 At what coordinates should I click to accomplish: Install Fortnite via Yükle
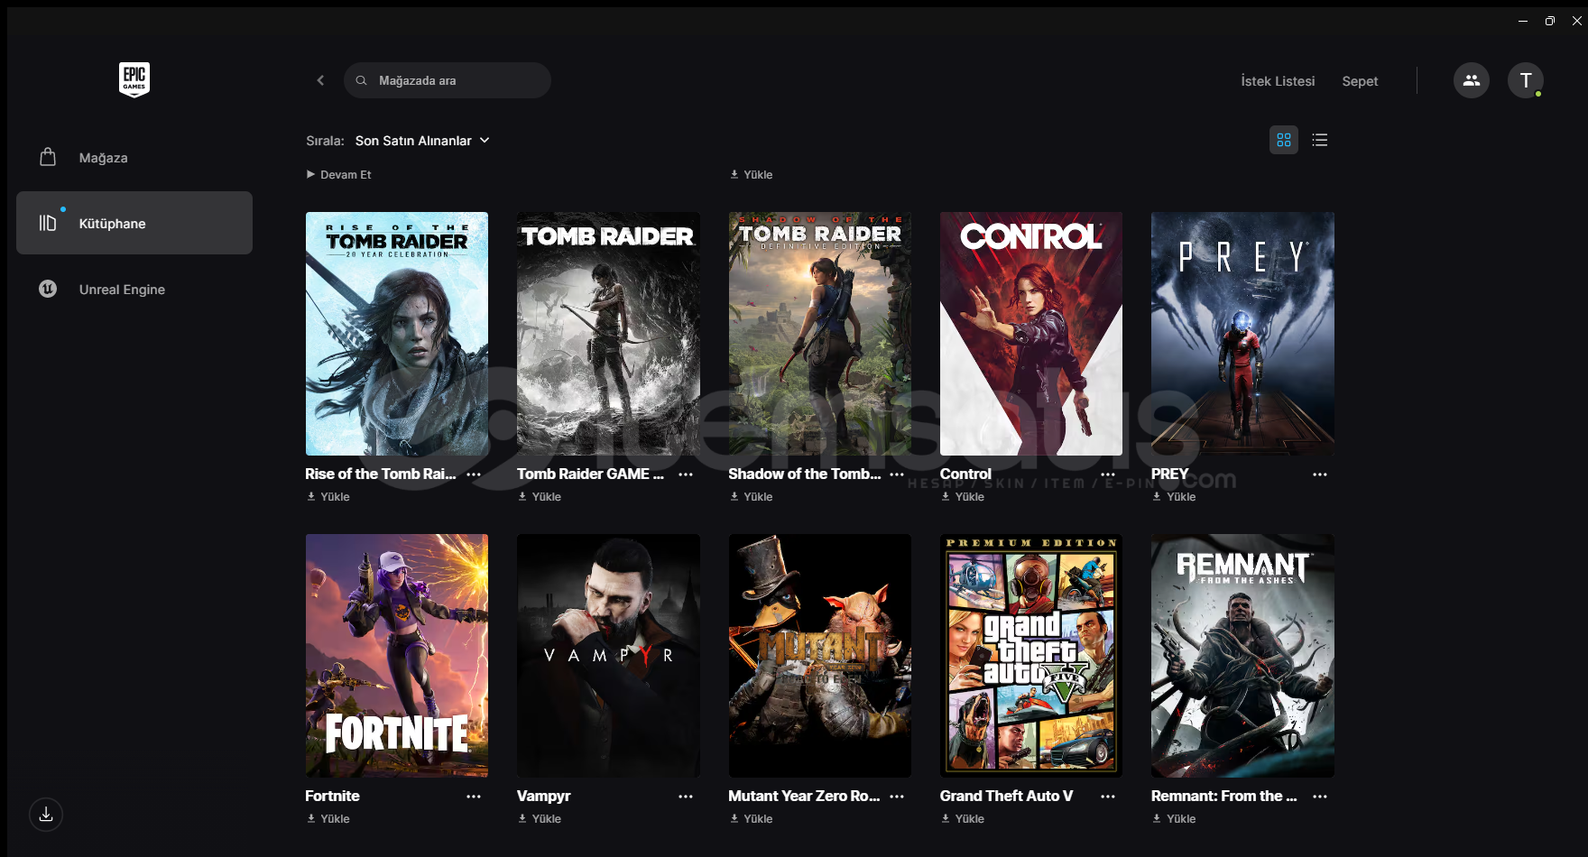click(328, 819)
